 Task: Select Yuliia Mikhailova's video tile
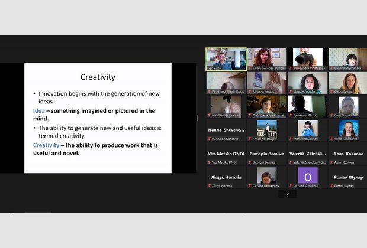(348, 129)
